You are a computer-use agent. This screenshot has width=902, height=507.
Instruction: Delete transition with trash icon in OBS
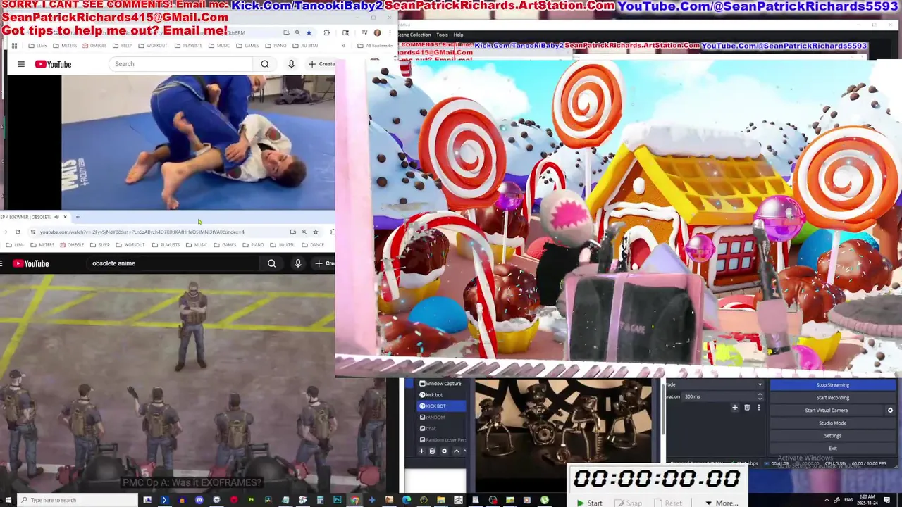point(747,408)
